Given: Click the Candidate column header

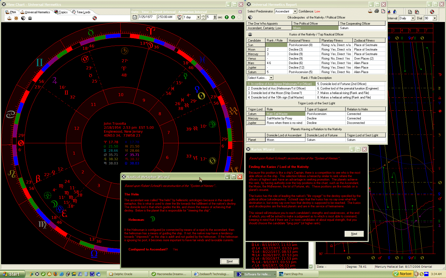Looking at the screenshot, I should pyautogui.click(x=256, y=41).
